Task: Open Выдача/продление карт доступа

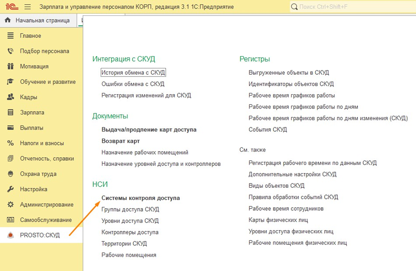Action: [149, 130]
